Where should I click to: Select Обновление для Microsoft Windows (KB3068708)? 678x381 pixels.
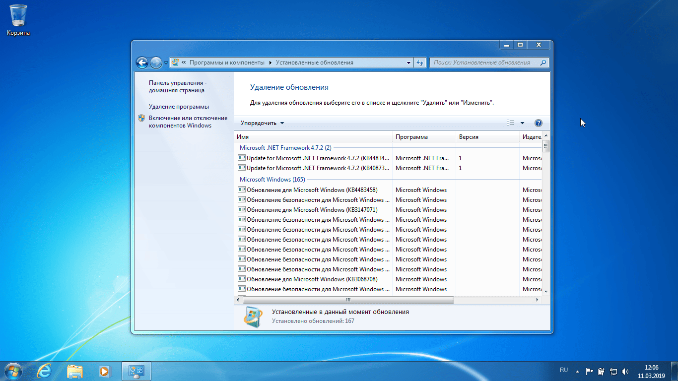(312, 279)
